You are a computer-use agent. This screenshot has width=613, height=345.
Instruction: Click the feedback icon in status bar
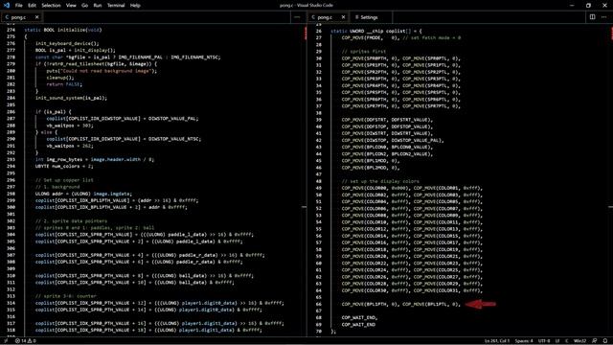[x=594, y=341]
